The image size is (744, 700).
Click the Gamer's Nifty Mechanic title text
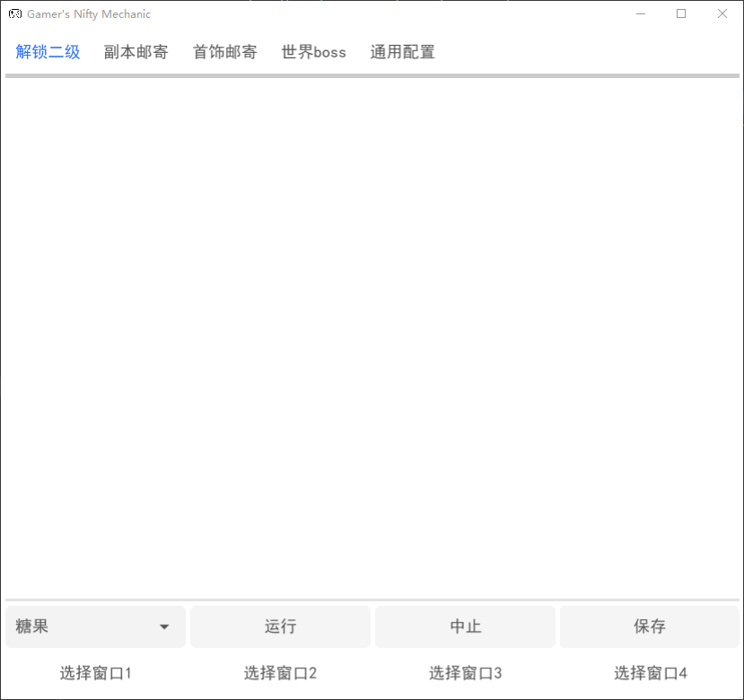point(89,14)
